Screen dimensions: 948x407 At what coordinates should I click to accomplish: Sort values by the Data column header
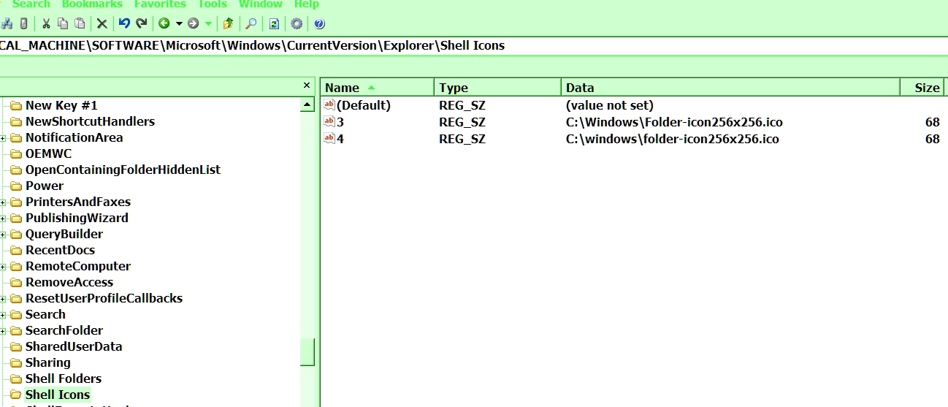(x=730, y=88)
